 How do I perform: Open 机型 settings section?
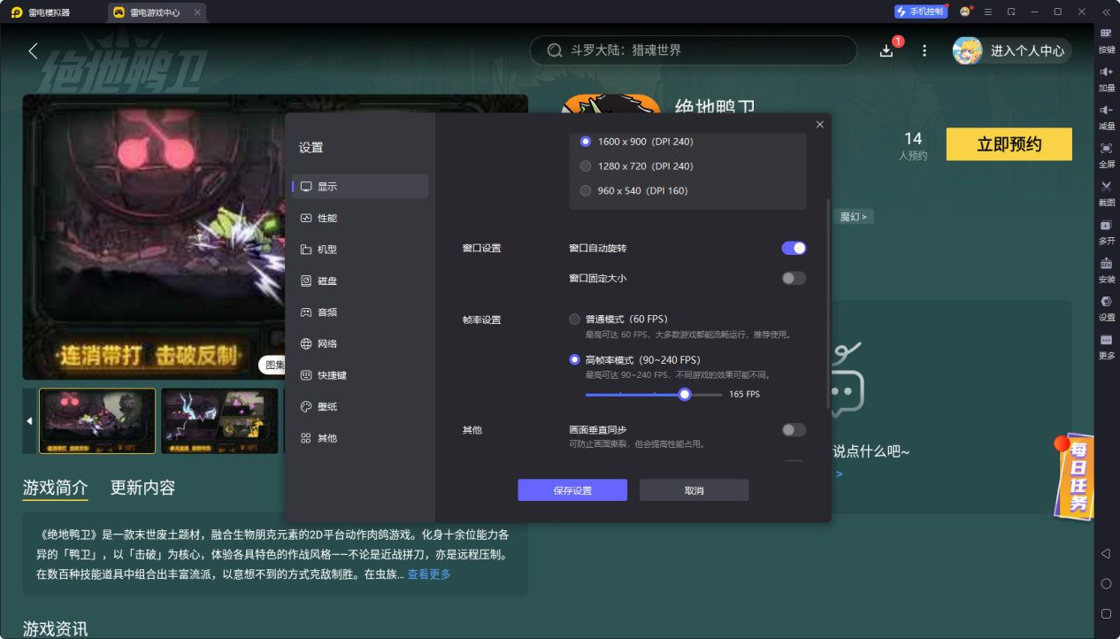(x=360, y=250)
